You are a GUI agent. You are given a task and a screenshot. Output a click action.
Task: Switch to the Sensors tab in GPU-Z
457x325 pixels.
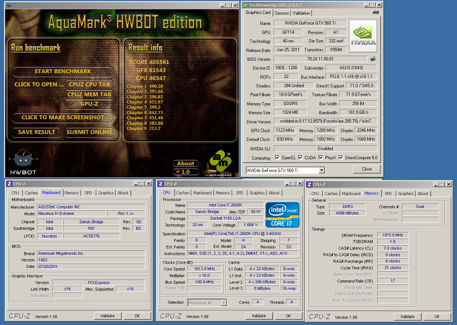[281, 13]
